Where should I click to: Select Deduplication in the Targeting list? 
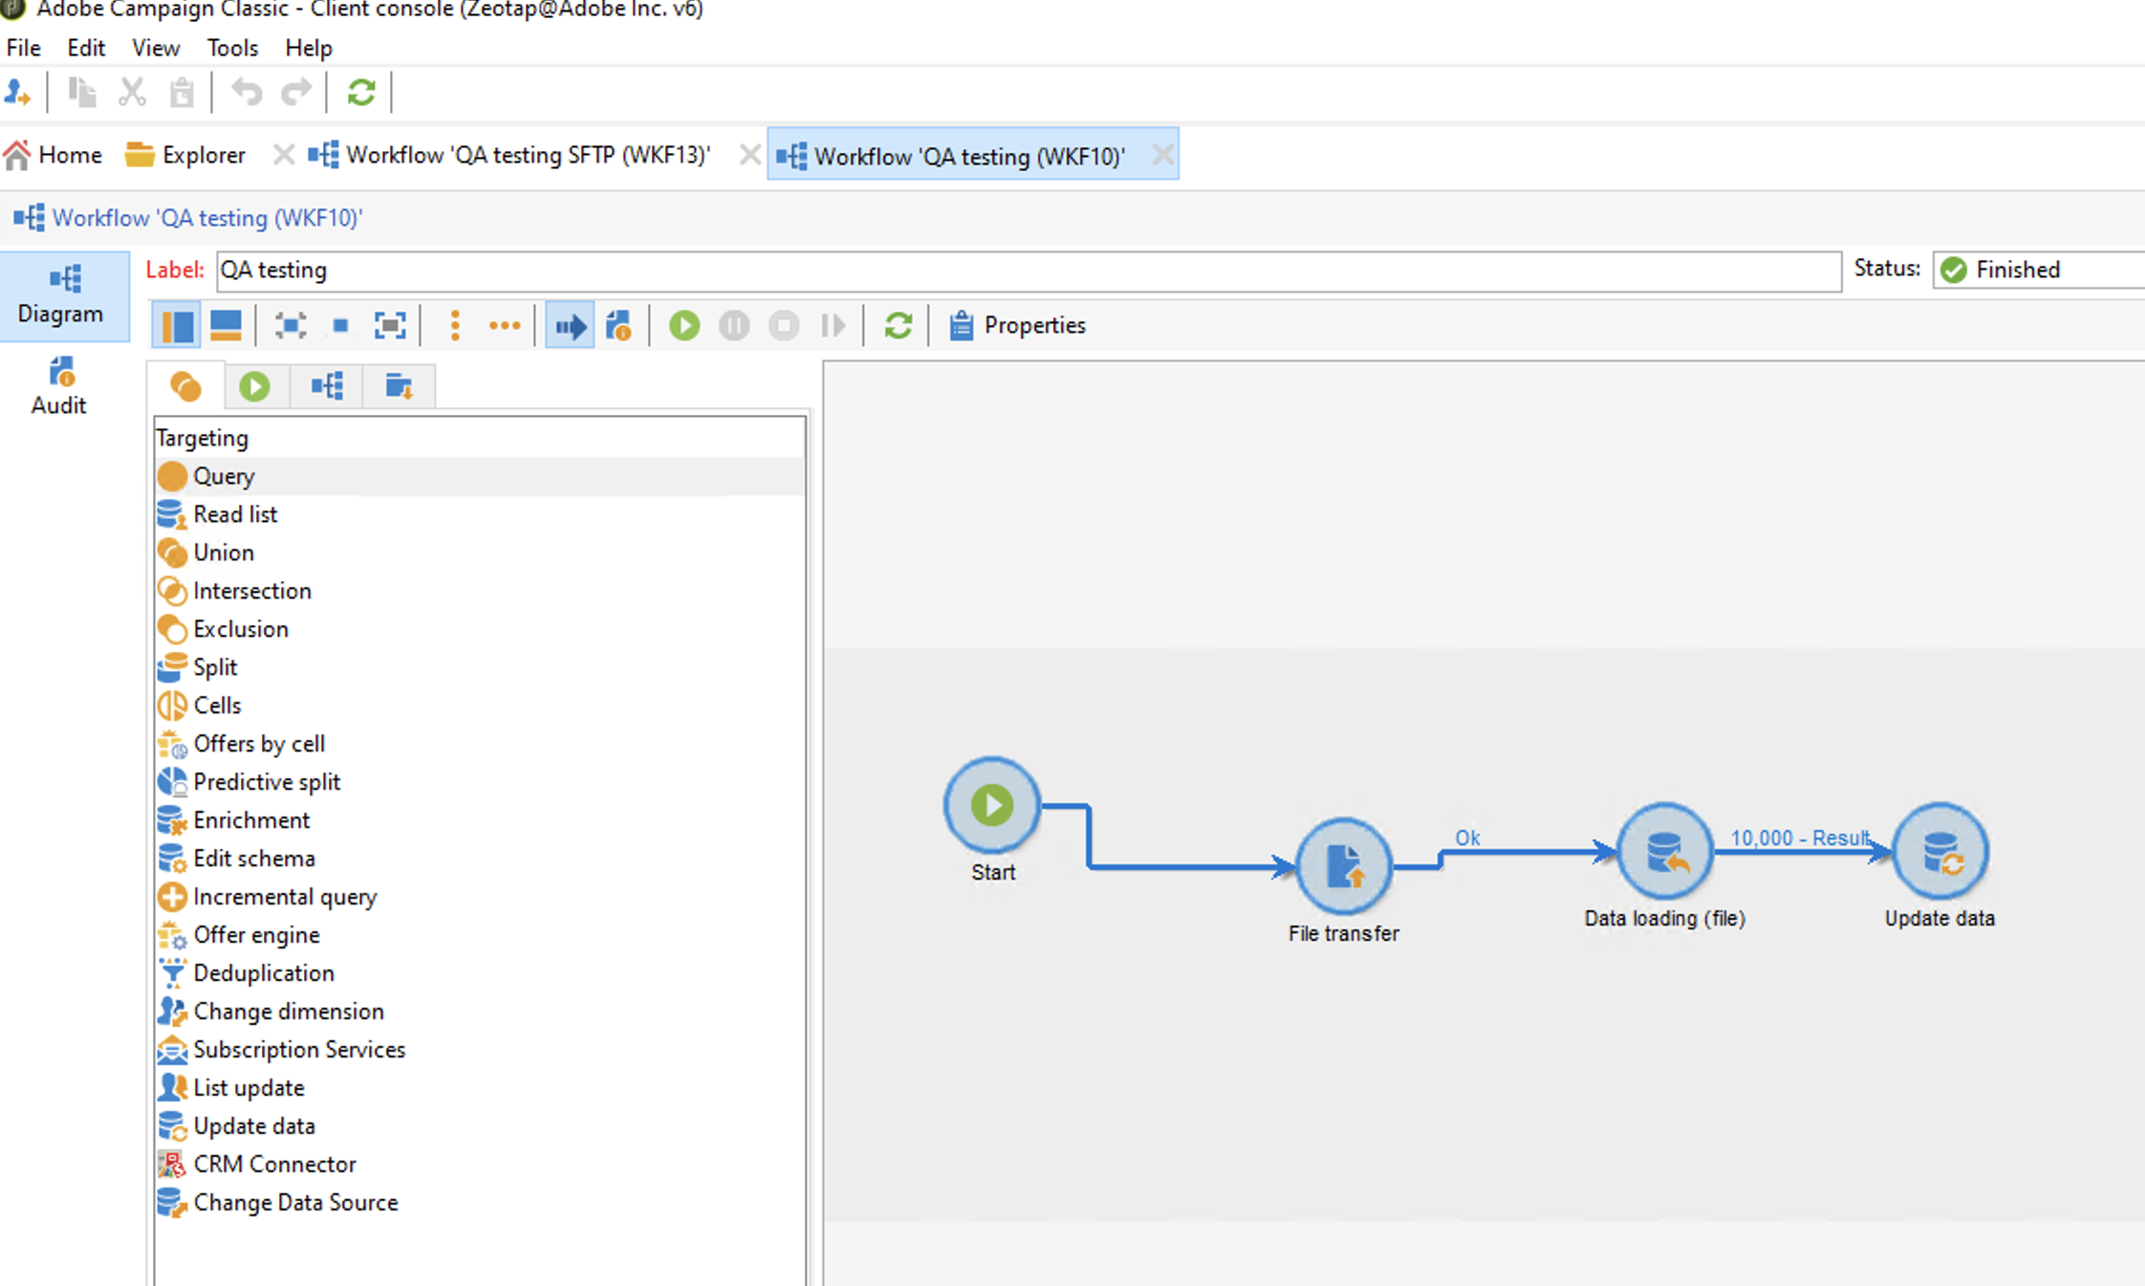(x=263, y=973)
